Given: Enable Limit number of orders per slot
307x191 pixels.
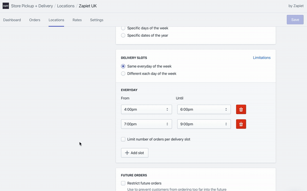Looking at the screenshot, I should click(123, 139).
